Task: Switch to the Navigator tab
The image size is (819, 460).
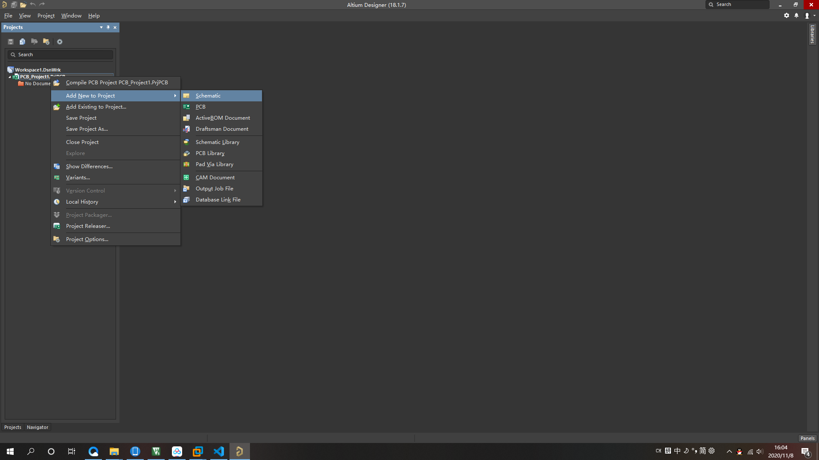Action: pyautogui.click(x=38, y=427)
